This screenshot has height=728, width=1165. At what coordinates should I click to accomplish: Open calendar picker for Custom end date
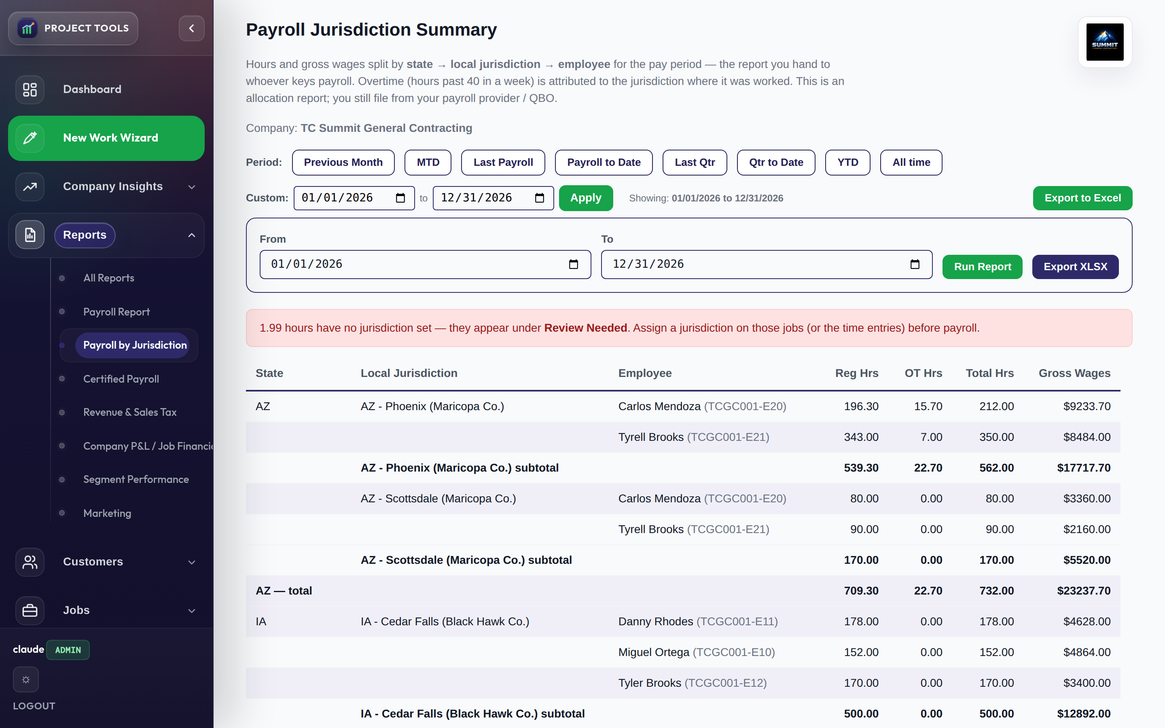pos(539,198)
